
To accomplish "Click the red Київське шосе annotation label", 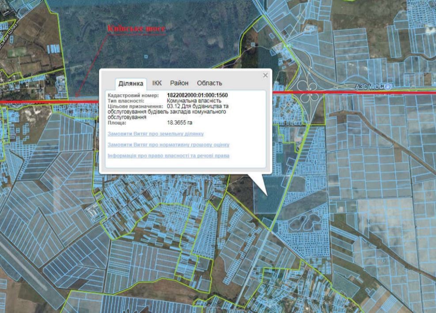I will (x=136, y=29).
